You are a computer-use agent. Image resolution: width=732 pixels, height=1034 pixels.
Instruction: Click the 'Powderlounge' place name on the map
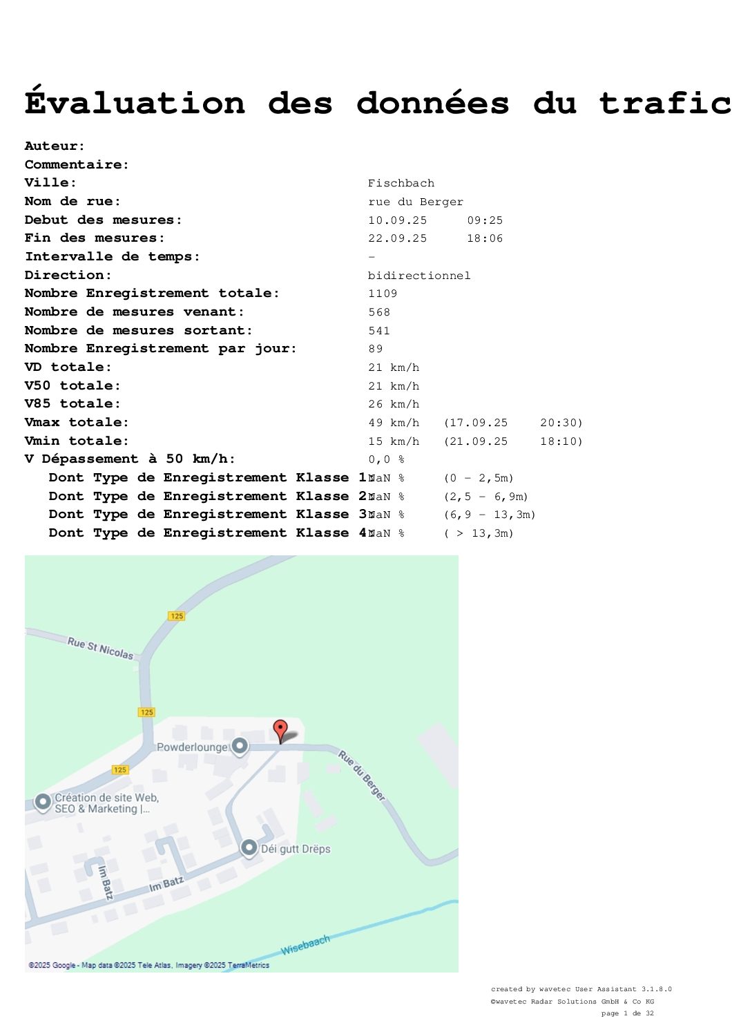coord(192,747)
